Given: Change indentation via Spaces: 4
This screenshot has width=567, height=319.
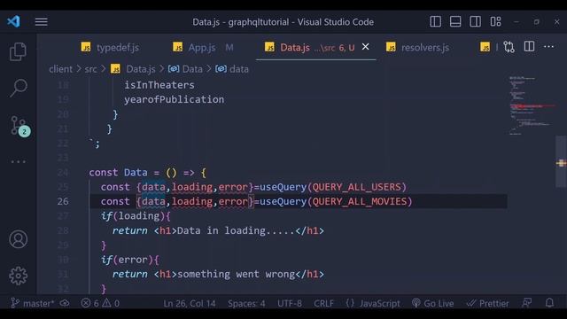Looking at the screenshot, I should 246,303.
